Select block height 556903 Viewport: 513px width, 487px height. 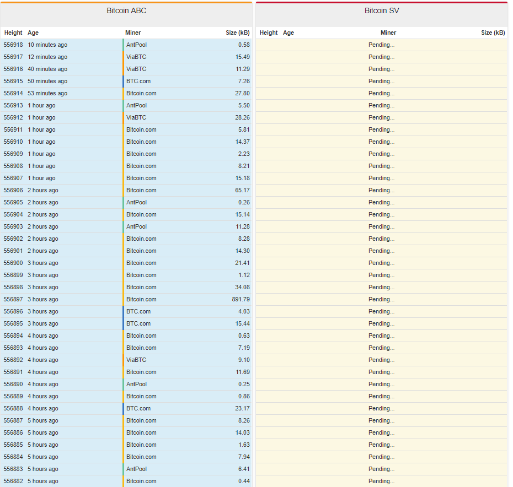pyautogui.click(x=13, y=226)
